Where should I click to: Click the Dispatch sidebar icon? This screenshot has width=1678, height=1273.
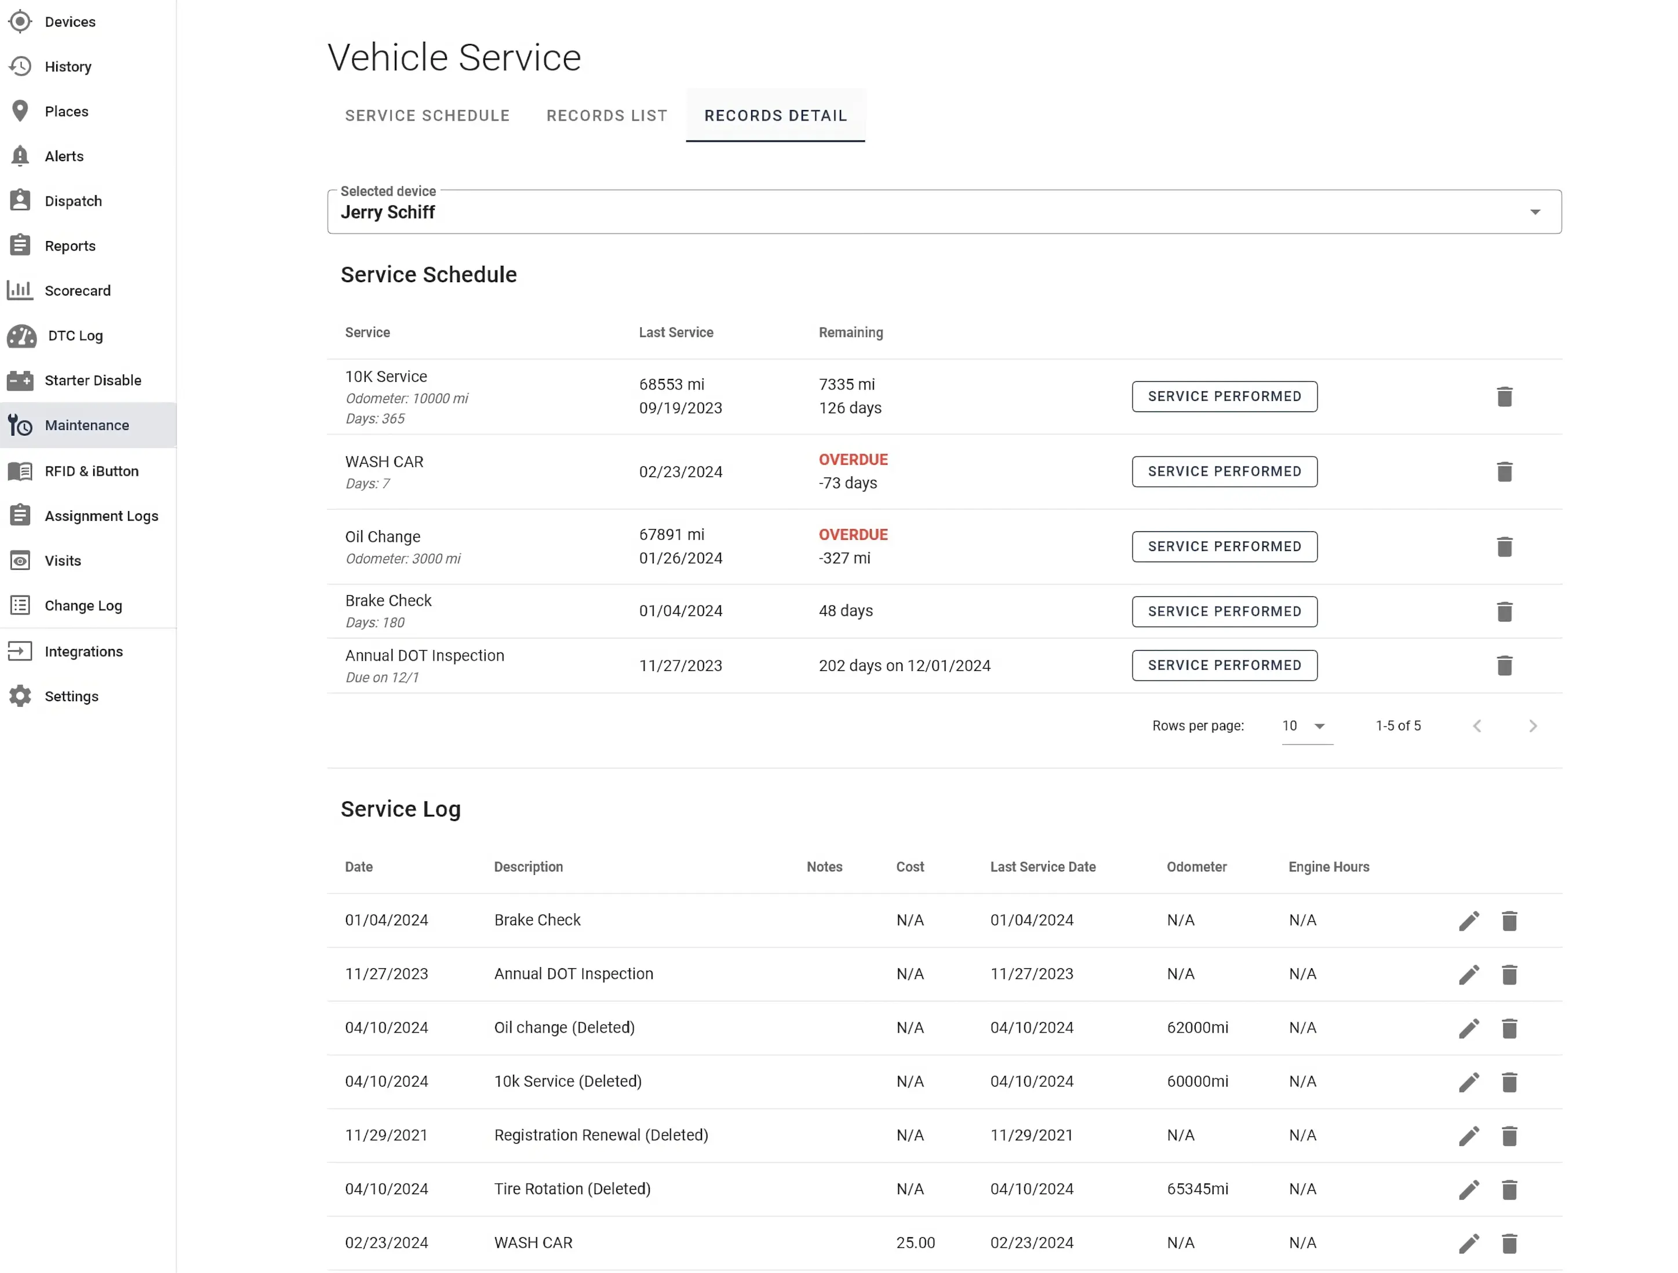[20, 200]
